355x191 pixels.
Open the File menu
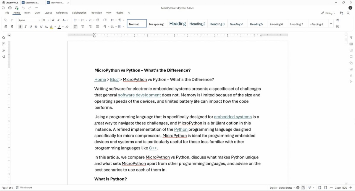pos(7,13)
